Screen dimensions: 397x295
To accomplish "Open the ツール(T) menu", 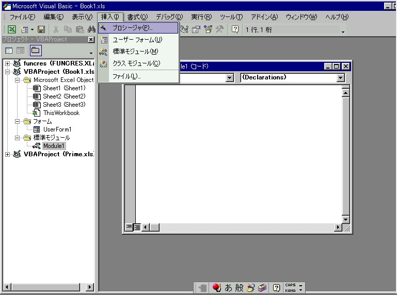I will (231, 17).
